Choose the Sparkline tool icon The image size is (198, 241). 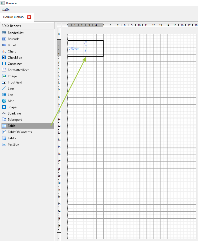point(4,113)
